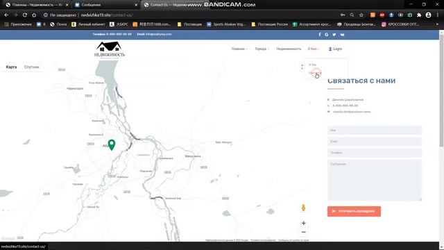Close the Сообщения tab
Image resolution: width=444 pixels, height=250 pixels.
[136, 5]
